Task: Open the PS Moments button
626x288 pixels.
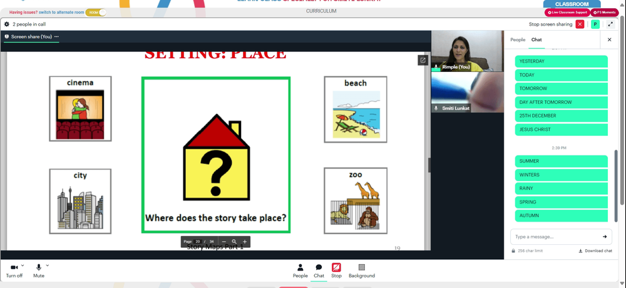Action: point(605,13)
